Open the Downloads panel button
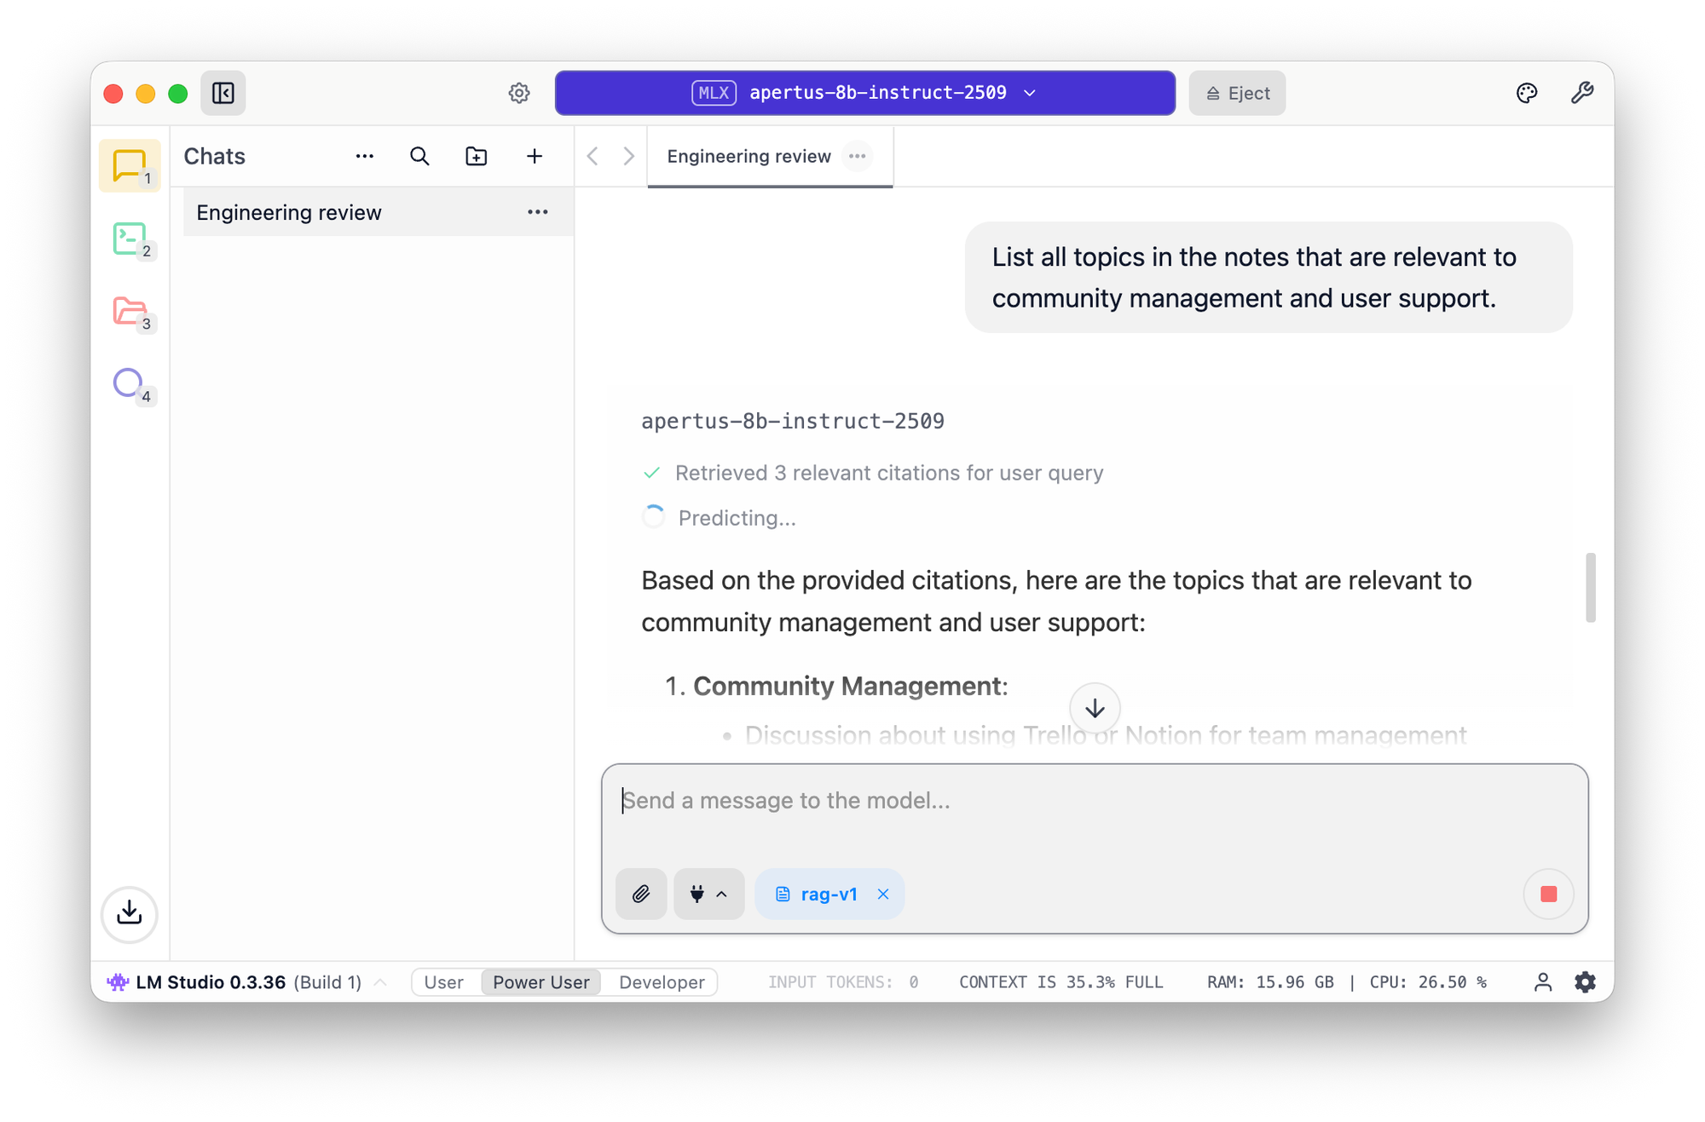 (130, 913)
